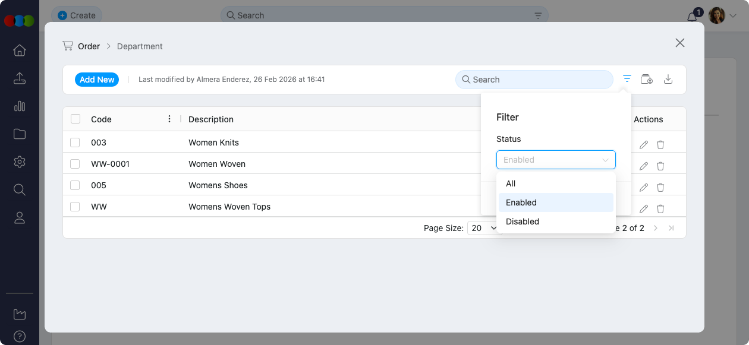Open the Status filter dropdown
Screen dimensions: 749x345
[555, 160]
